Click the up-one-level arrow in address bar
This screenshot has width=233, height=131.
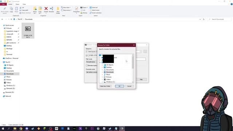coord(11,19)
